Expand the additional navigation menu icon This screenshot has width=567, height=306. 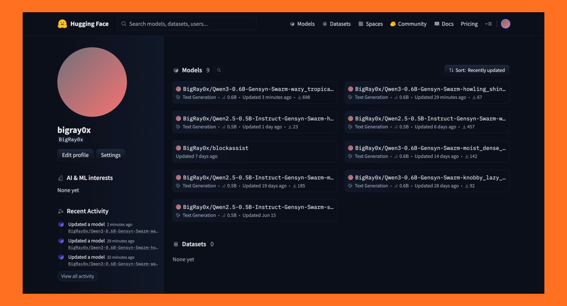point(489,24)
